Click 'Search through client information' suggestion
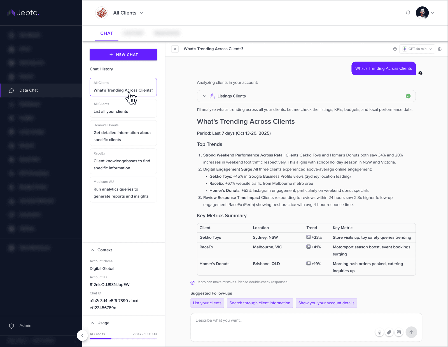The width and height of the screenshot is (448, 347). pyautogui.click(x=260, y=303)
